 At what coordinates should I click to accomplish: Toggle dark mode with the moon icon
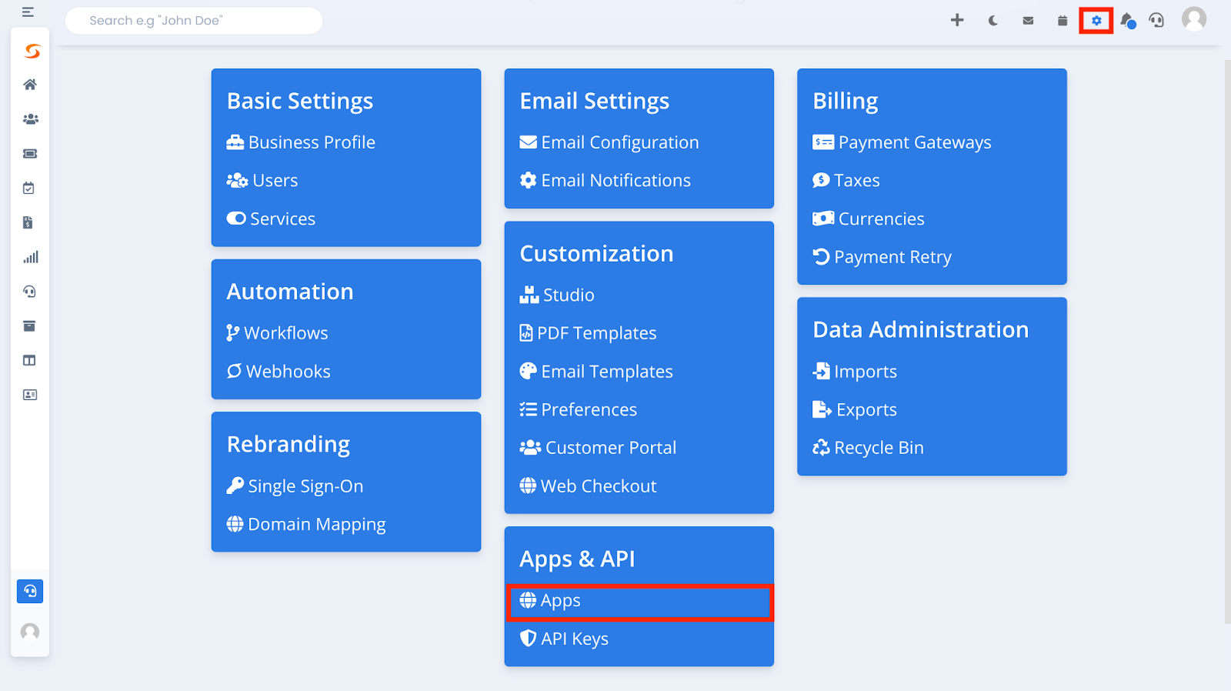pos(992,21)
